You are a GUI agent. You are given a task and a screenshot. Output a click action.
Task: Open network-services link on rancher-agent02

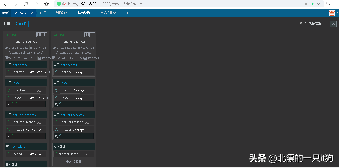pos(72,115)
